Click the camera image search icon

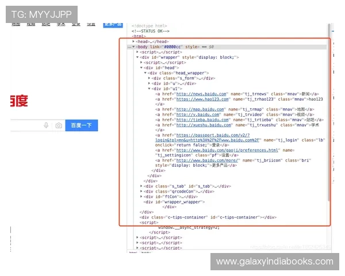[59, 125]
